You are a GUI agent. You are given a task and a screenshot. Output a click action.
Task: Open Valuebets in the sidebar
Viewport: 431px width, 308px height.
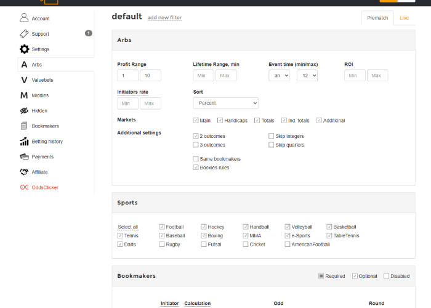pos(42,80)
